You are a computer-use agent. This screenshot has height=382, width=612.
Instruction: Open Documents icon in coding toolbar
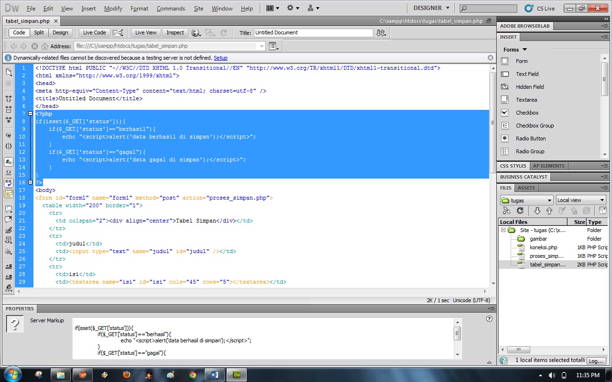9,72
